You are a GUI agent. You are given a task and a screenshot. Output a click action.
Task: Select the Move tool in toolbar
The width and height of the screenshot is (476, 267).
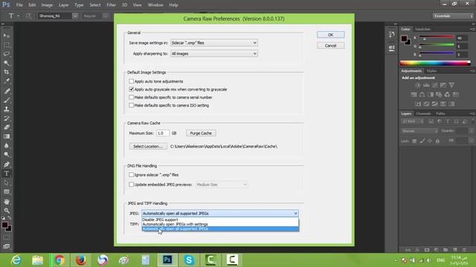[x=7, y=36]
